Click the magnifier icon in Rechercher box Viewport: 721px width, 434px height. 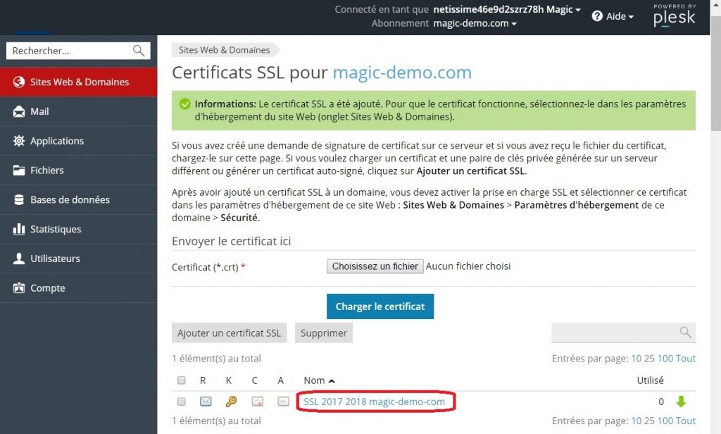[x=139, y=51]
